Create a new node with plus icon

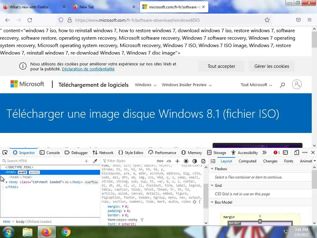86,161
